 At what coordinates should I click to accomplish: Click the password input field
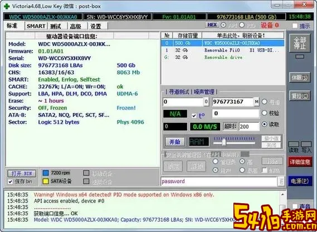[x=220, y=181]
